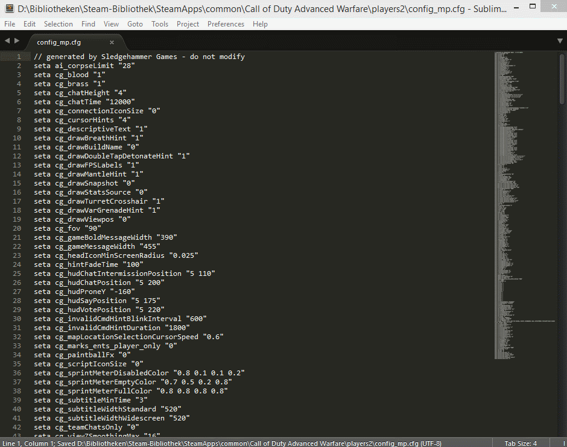The width and height of the screenshot is (567, 447).
Task: Click Tab Size: 4 in status bar
Action: coord(521,443)
